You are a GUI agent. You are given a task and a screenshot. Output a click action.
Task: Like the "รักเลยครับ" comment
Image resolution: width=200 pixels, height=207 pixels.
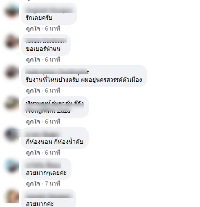click(x=33, y=28)
